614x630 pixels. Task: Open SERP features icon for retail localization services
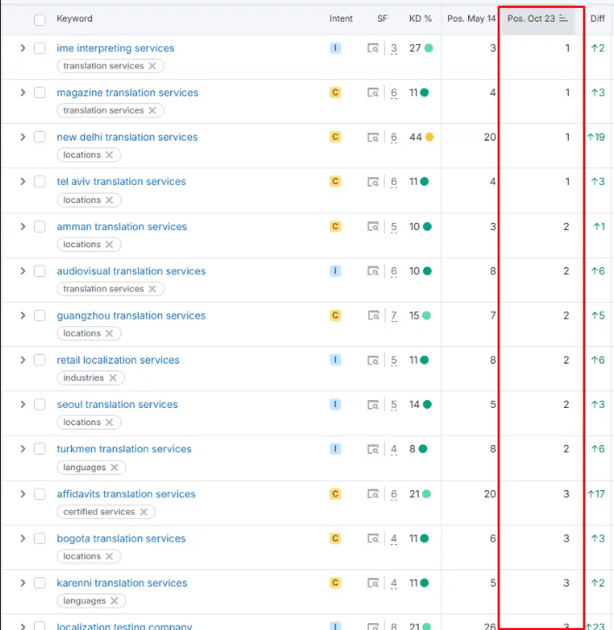[x=373, y=360]
